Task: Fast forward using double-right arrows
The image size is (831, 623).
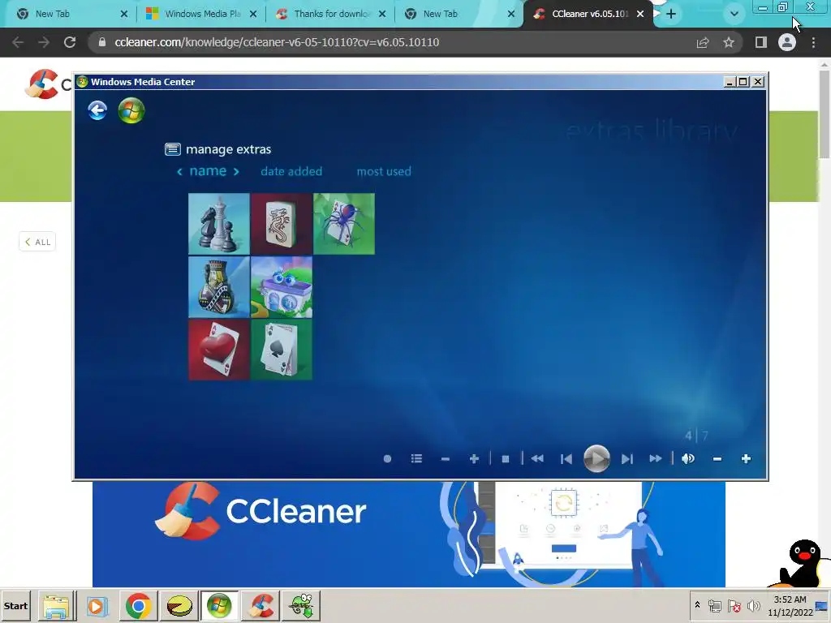Action: [656, 459]
